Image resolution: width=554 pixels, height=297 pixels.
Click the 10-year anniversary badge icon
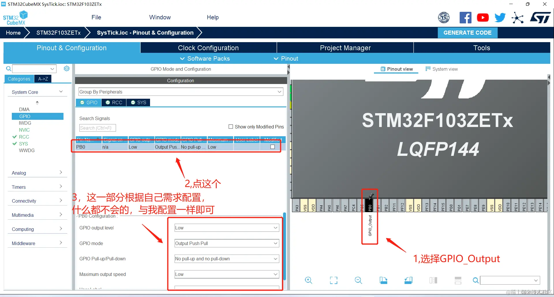444,18
